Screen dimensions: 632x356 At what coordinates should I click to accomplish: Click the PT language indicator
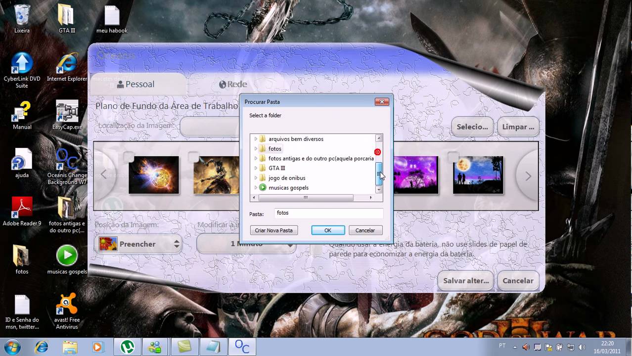[x=502, y=346]
